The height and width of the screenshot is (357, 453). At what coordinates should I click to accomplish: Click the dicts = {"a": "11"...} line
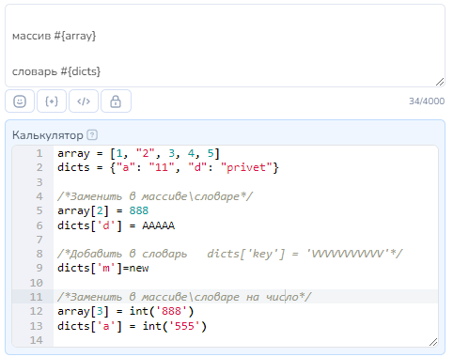pyautogui.click(x=168, y=167)
